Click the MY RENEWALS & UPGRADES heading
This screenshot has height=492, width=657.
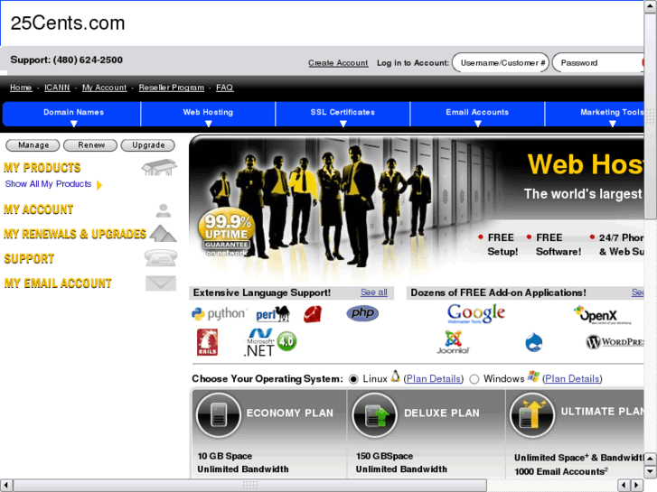(75, 234)
